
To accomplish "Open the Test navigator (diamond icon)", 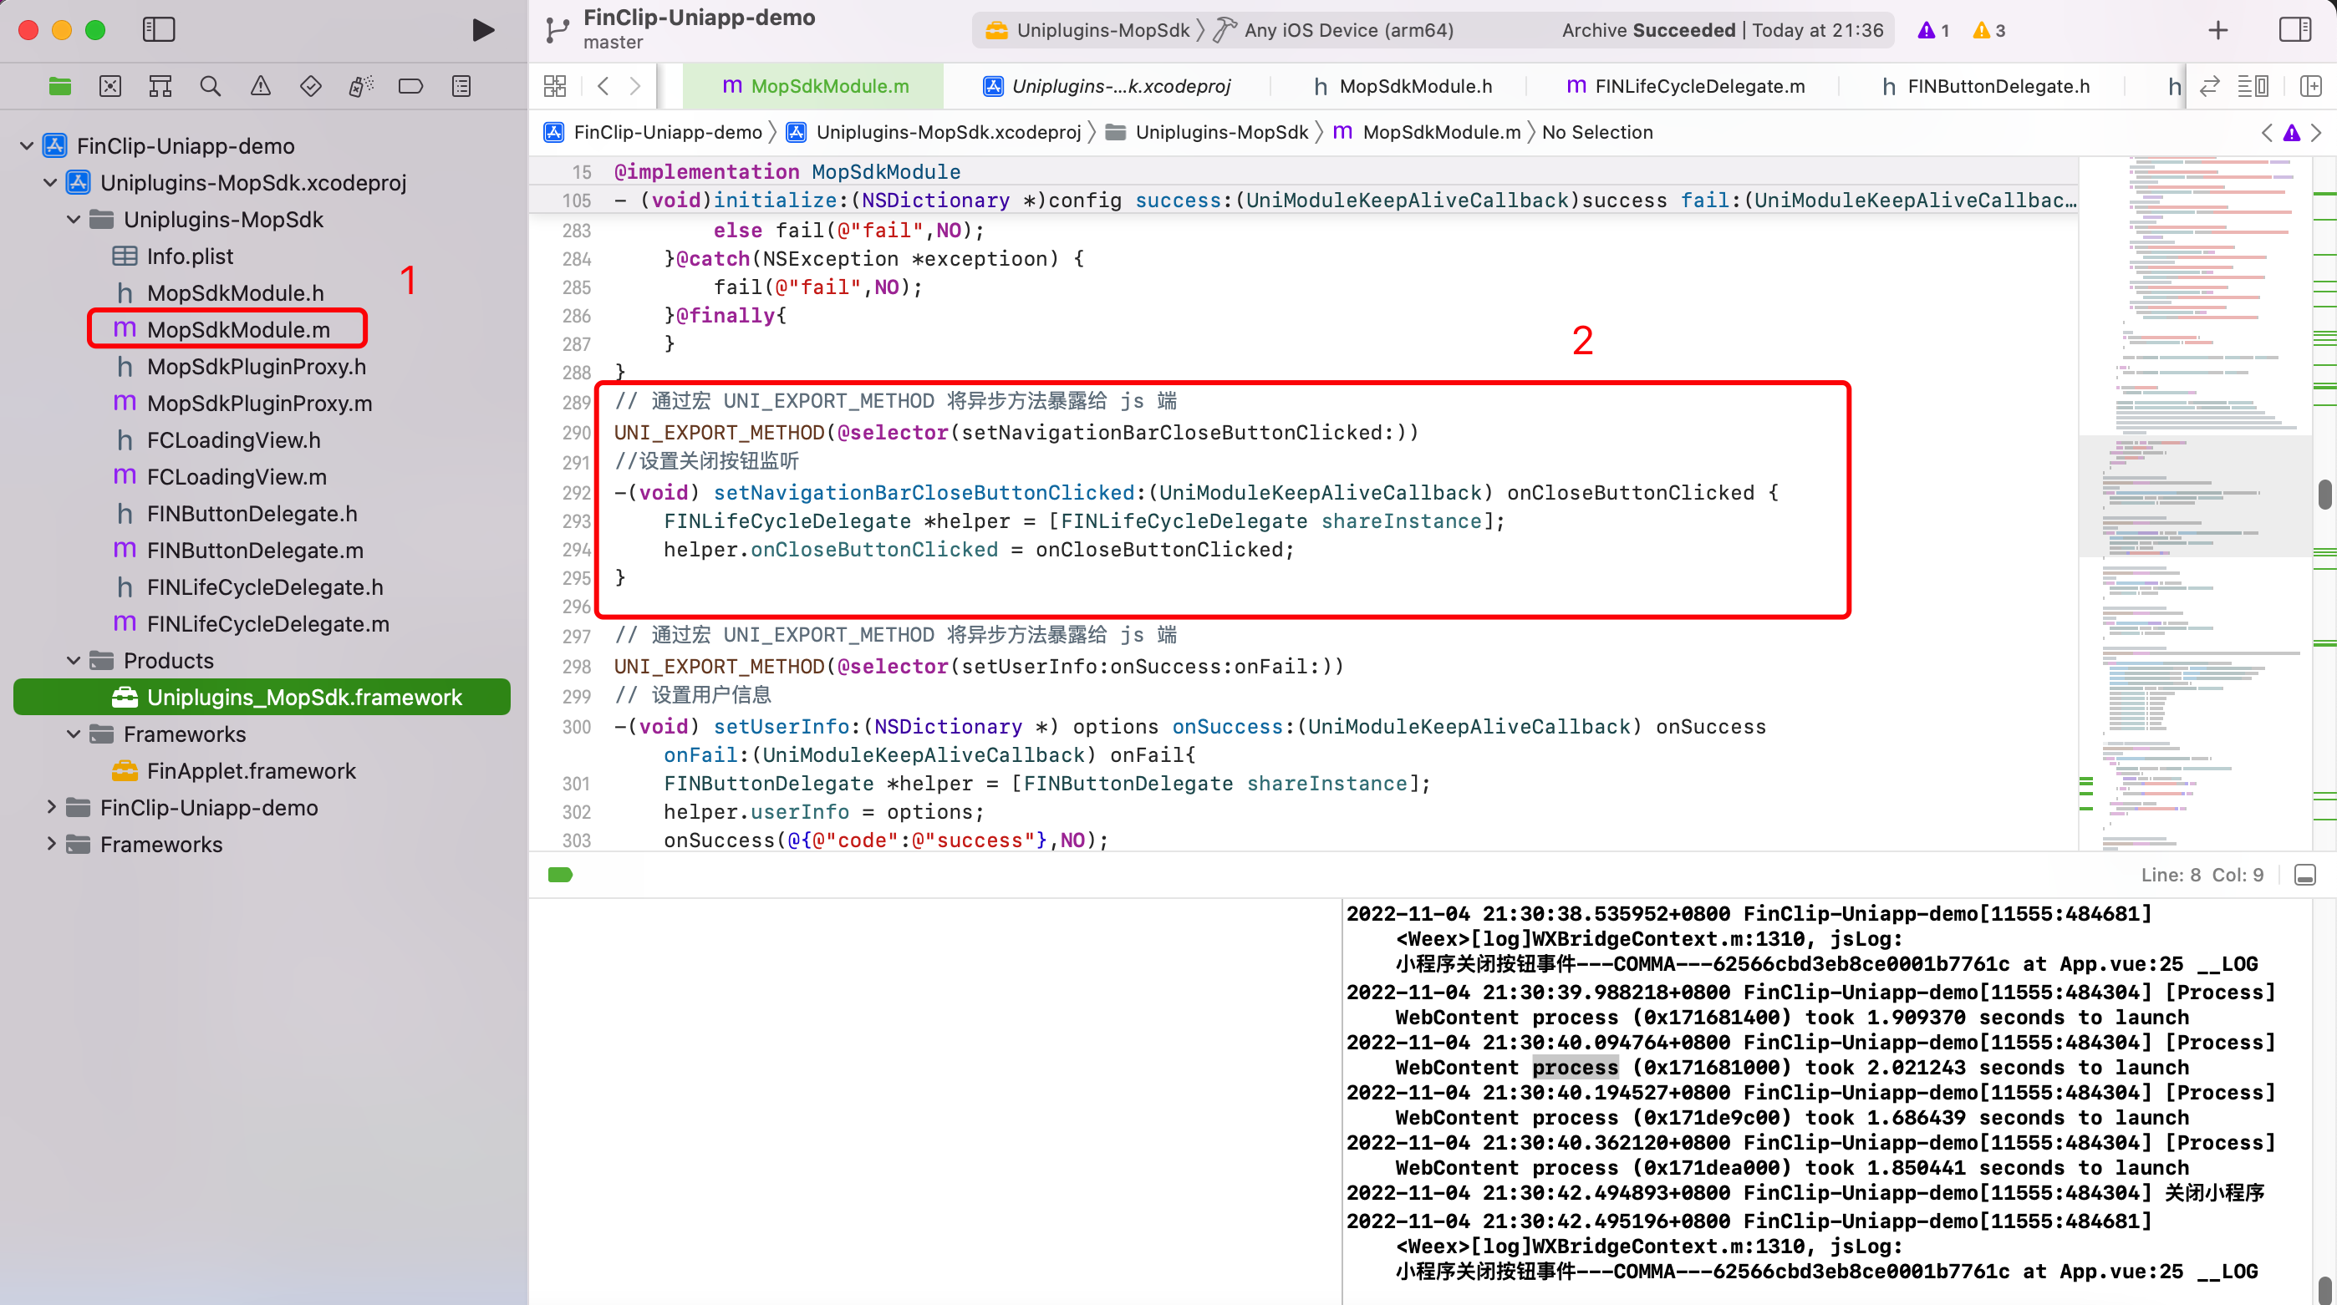I will pyautogui.click(x=310, y=86).
